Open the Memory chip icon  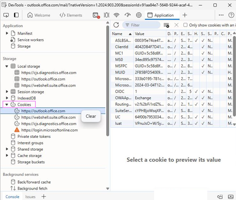click(139, 15)
